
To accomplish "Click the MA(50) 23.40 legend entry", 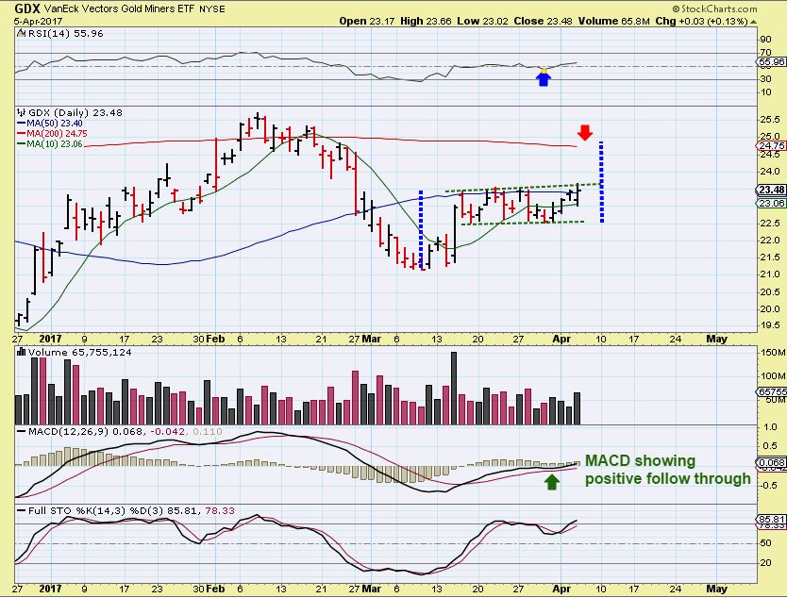I will pyautogui.click(x=50, y=124).
